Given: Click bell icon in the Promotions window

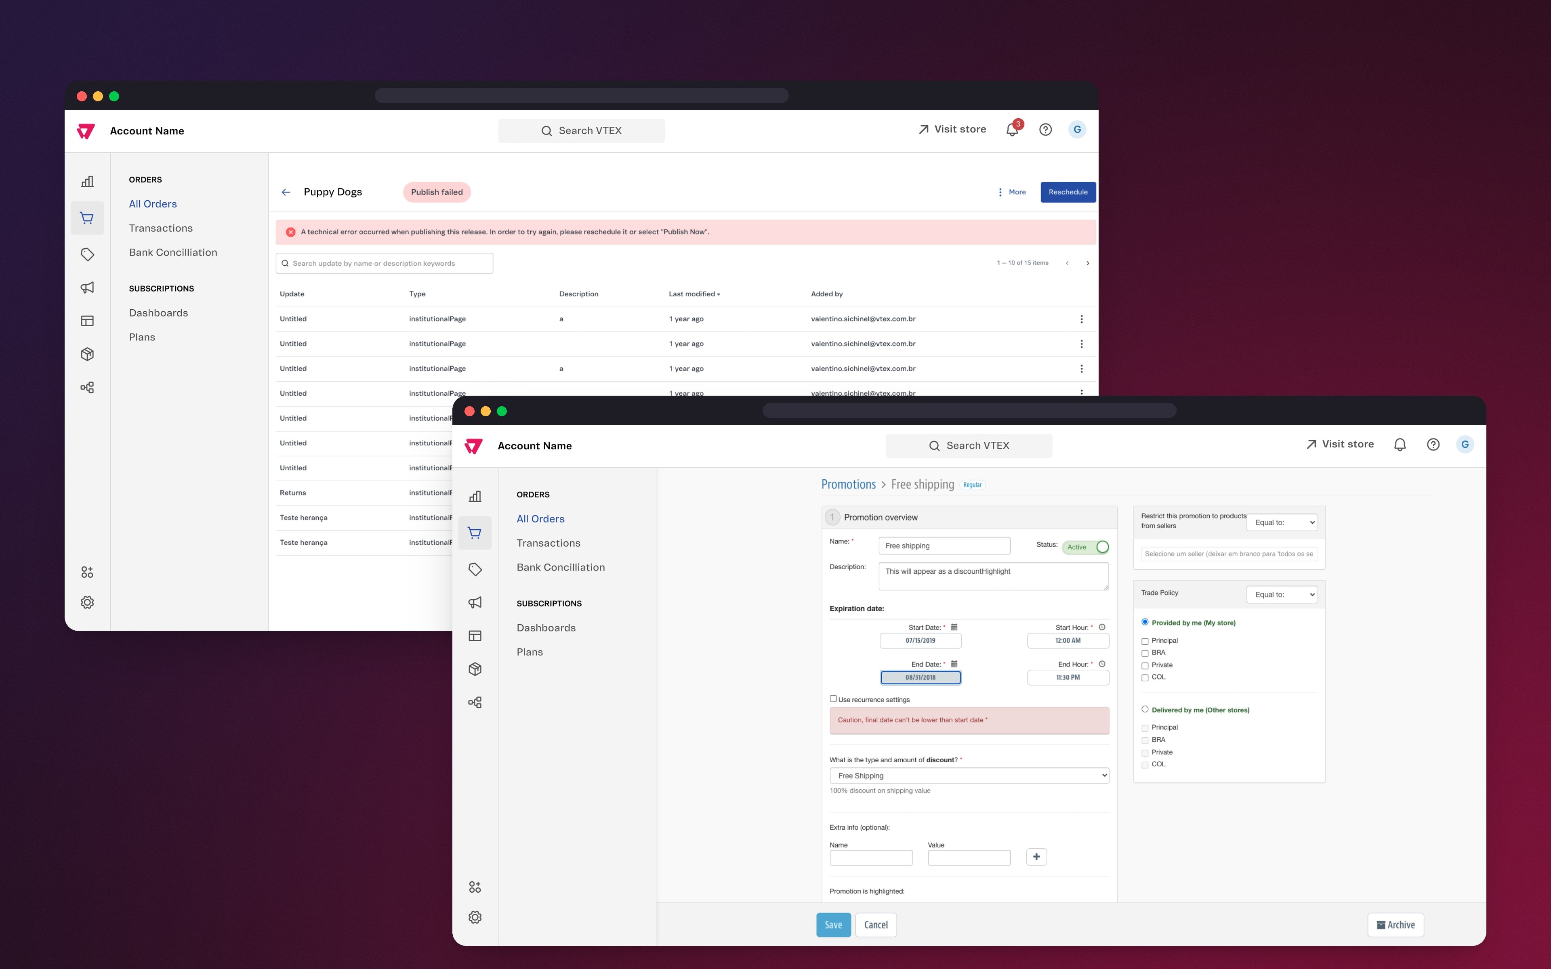Looking at the screenshot, I should (x=1400, y=445).
